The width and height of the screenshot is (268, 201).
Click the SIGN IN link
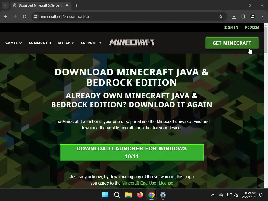tap(231, 27)
